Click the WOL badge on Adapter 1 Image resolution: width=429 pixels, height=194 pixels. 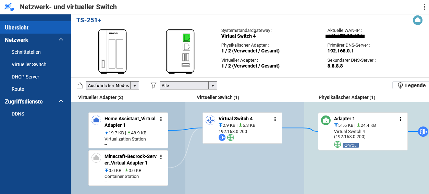[351, 145]
